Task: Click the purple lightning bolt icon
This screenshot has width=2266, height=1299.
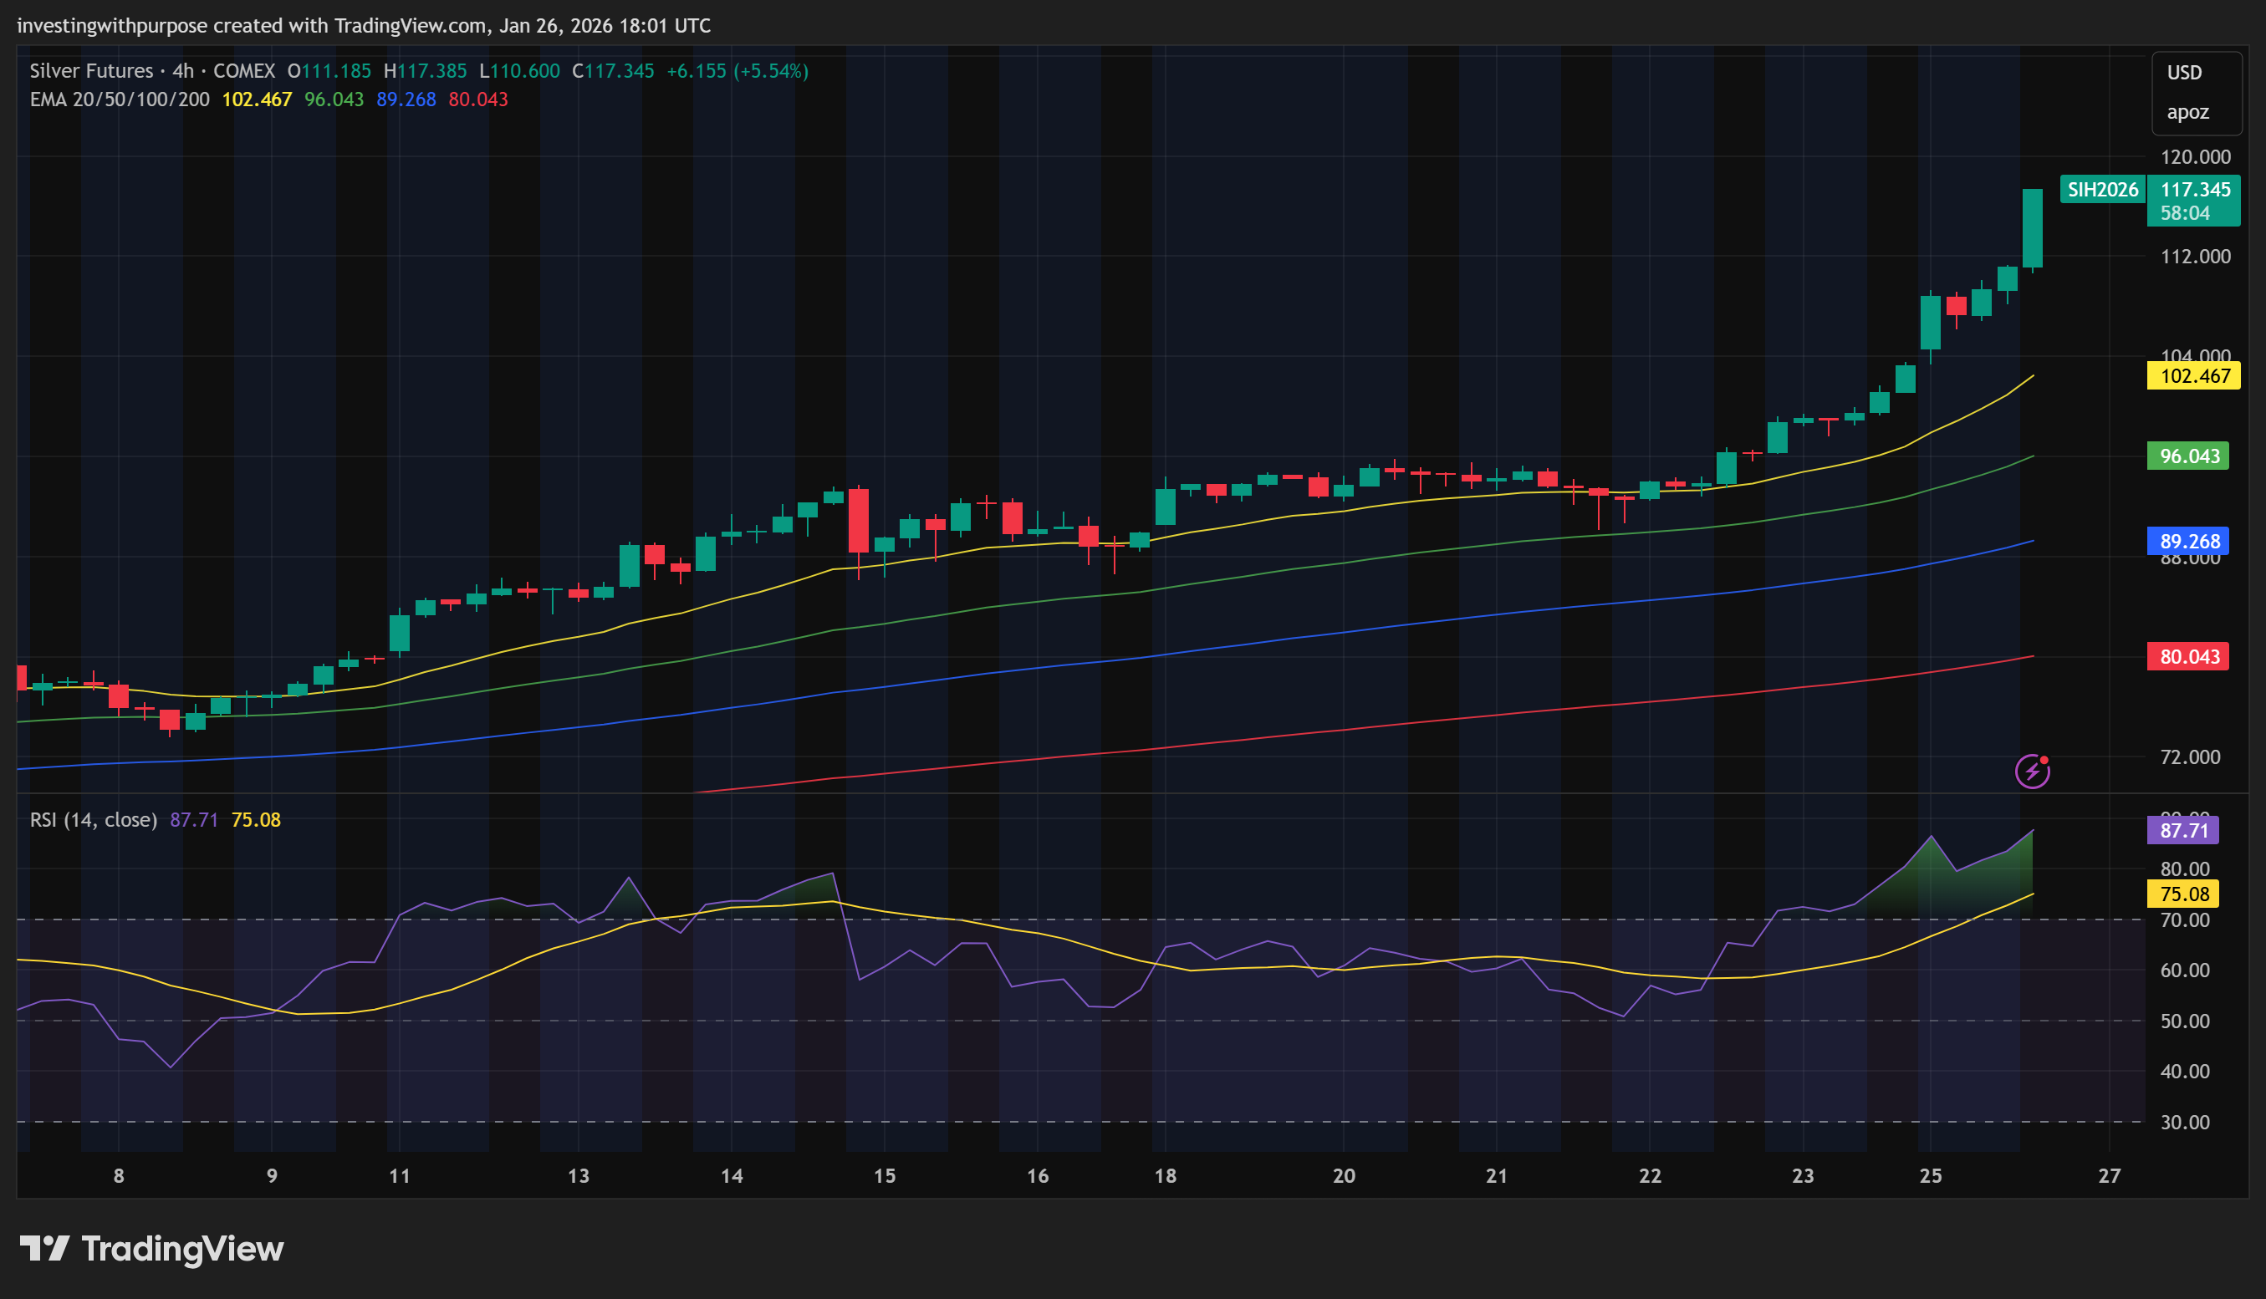Action: pyautogui.click(x=2032, y=771)
